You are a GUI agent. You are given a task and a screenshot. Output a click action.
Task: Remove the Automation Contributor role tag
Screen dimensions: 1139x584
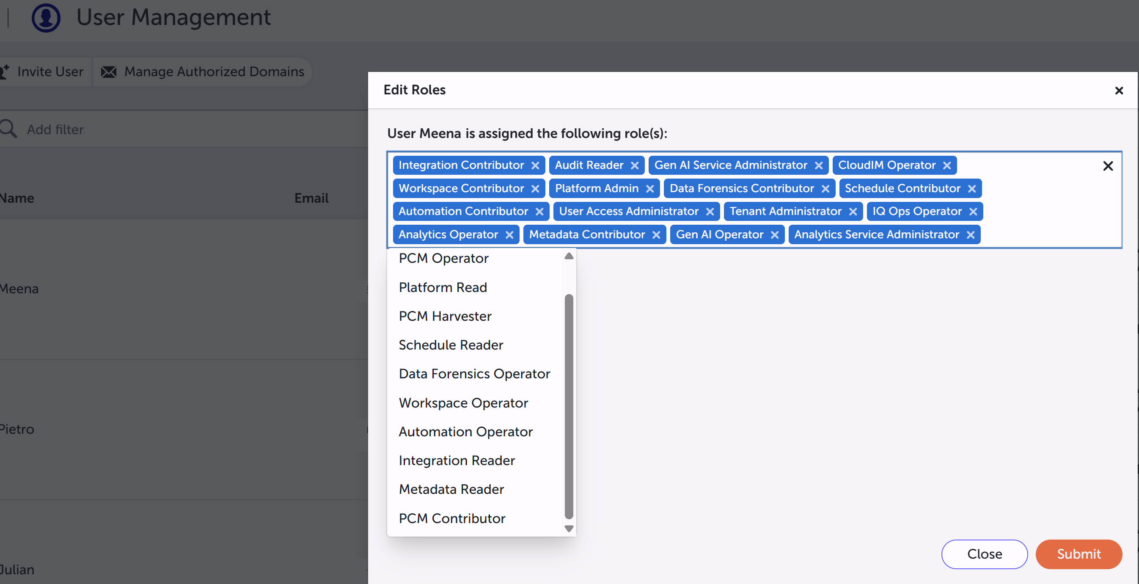(x=539, y=212)
